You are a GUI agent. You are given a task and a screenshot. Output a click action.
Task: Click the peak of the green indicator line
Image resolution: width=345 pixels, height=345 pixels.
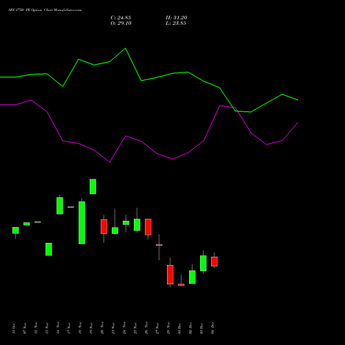(x=126, y=48)
